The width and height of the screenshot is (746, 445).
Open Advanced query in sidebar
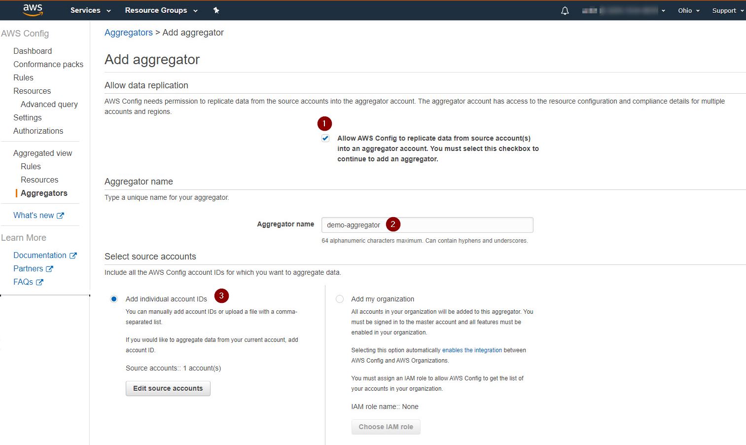(49, 104)
